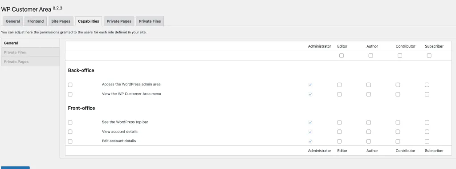The height and width of the screenshot is (169, 456).
Task: Open the Private Pages tab
Action: tap(119, 21)
